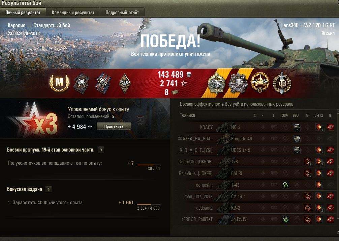Select the brass knuckles rhombus medal
Viewport: 339px width, 241px height.
point(125,83)
